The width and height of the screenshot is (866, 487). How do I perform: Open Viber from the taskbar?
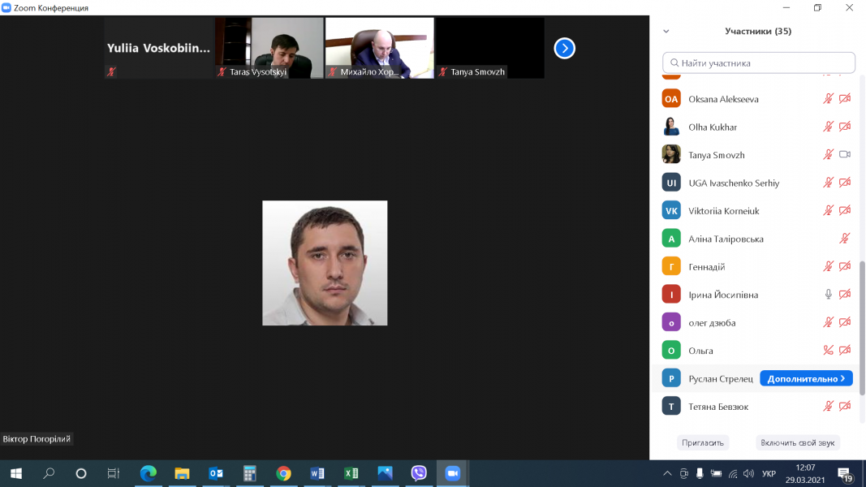[x=419, y=473]
